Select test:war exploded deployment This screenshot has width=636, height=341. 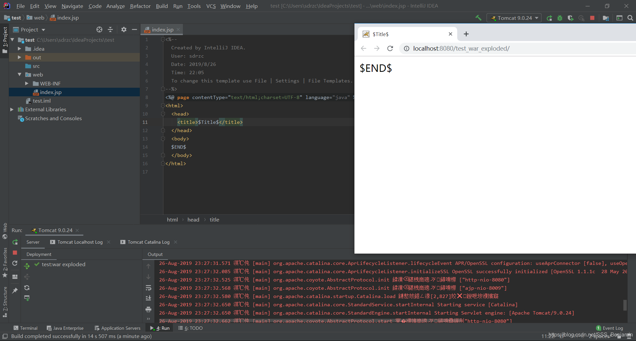coord(60,264)
